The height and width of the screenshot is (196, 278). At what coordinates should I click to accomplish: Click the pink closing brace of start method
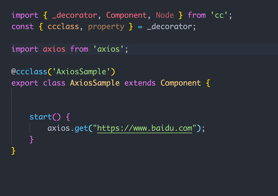[31, 139]
